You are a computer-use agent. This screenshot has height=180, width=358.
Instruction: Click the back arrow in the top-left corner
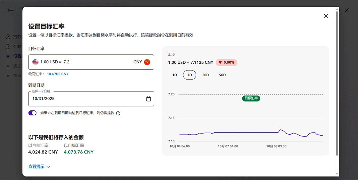[11, 10]
